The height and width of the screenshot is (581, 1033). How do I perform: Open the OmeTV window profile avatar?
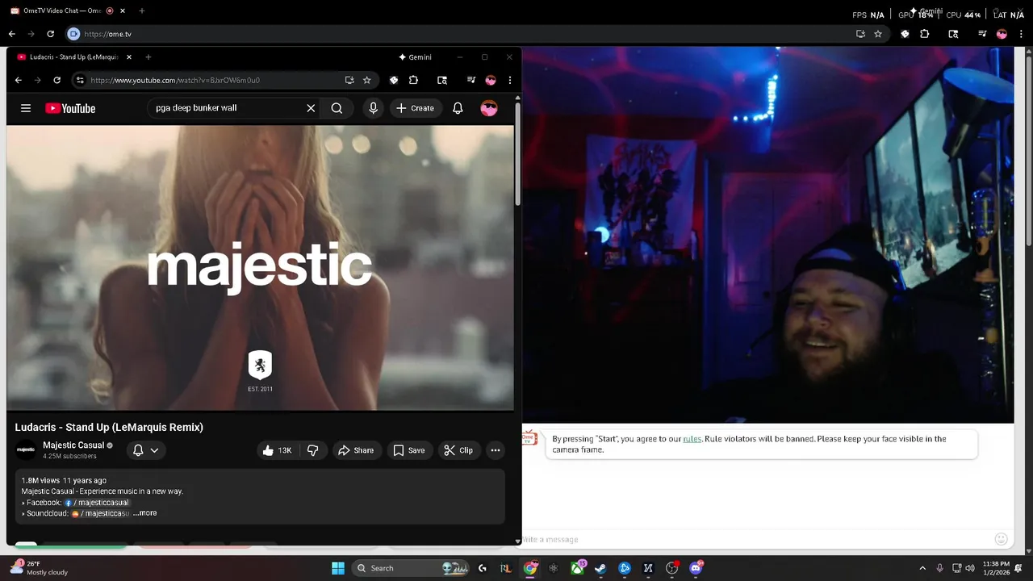click(1002, 34)
